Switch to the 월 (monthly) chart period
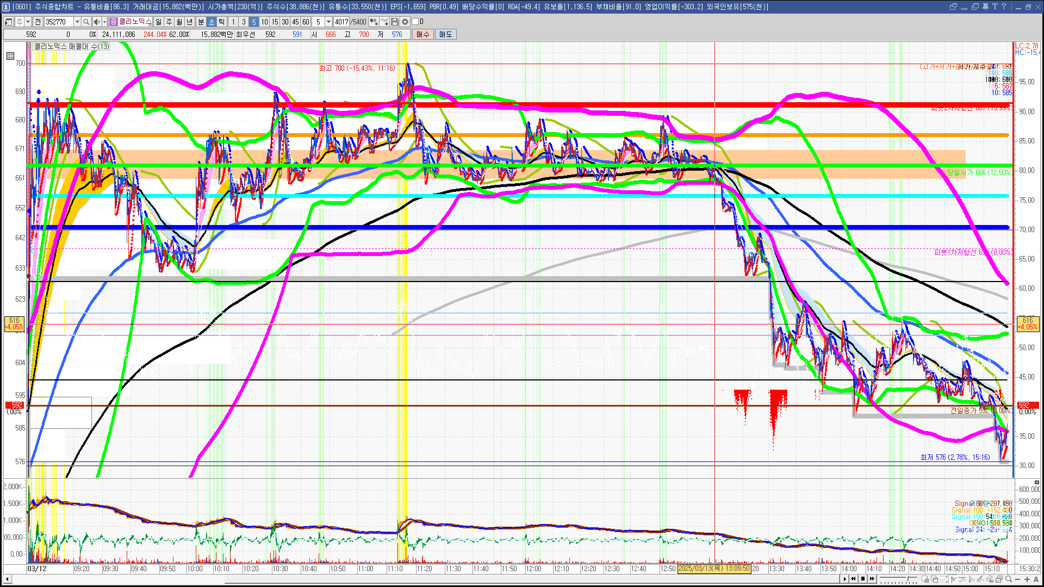Viewport: 1044px width, 587px height. (x=179, y=22)
